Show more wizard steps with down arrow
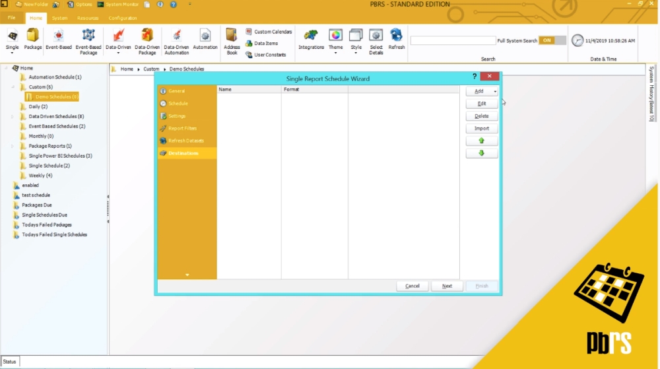The image size is (660, 369). click(x=187, y=275)
